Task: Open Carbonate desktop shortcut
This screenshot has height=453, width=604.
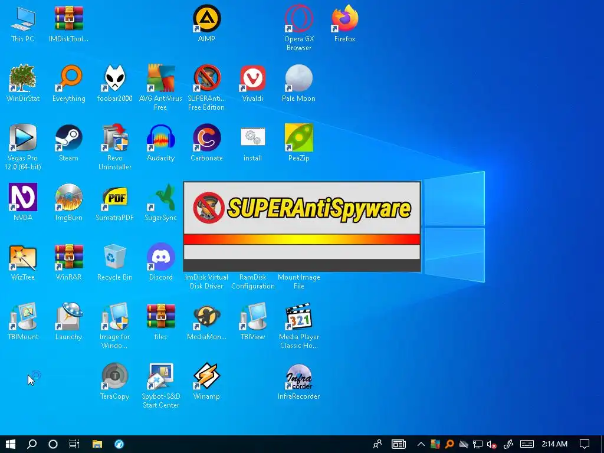Action: [206, 143]
